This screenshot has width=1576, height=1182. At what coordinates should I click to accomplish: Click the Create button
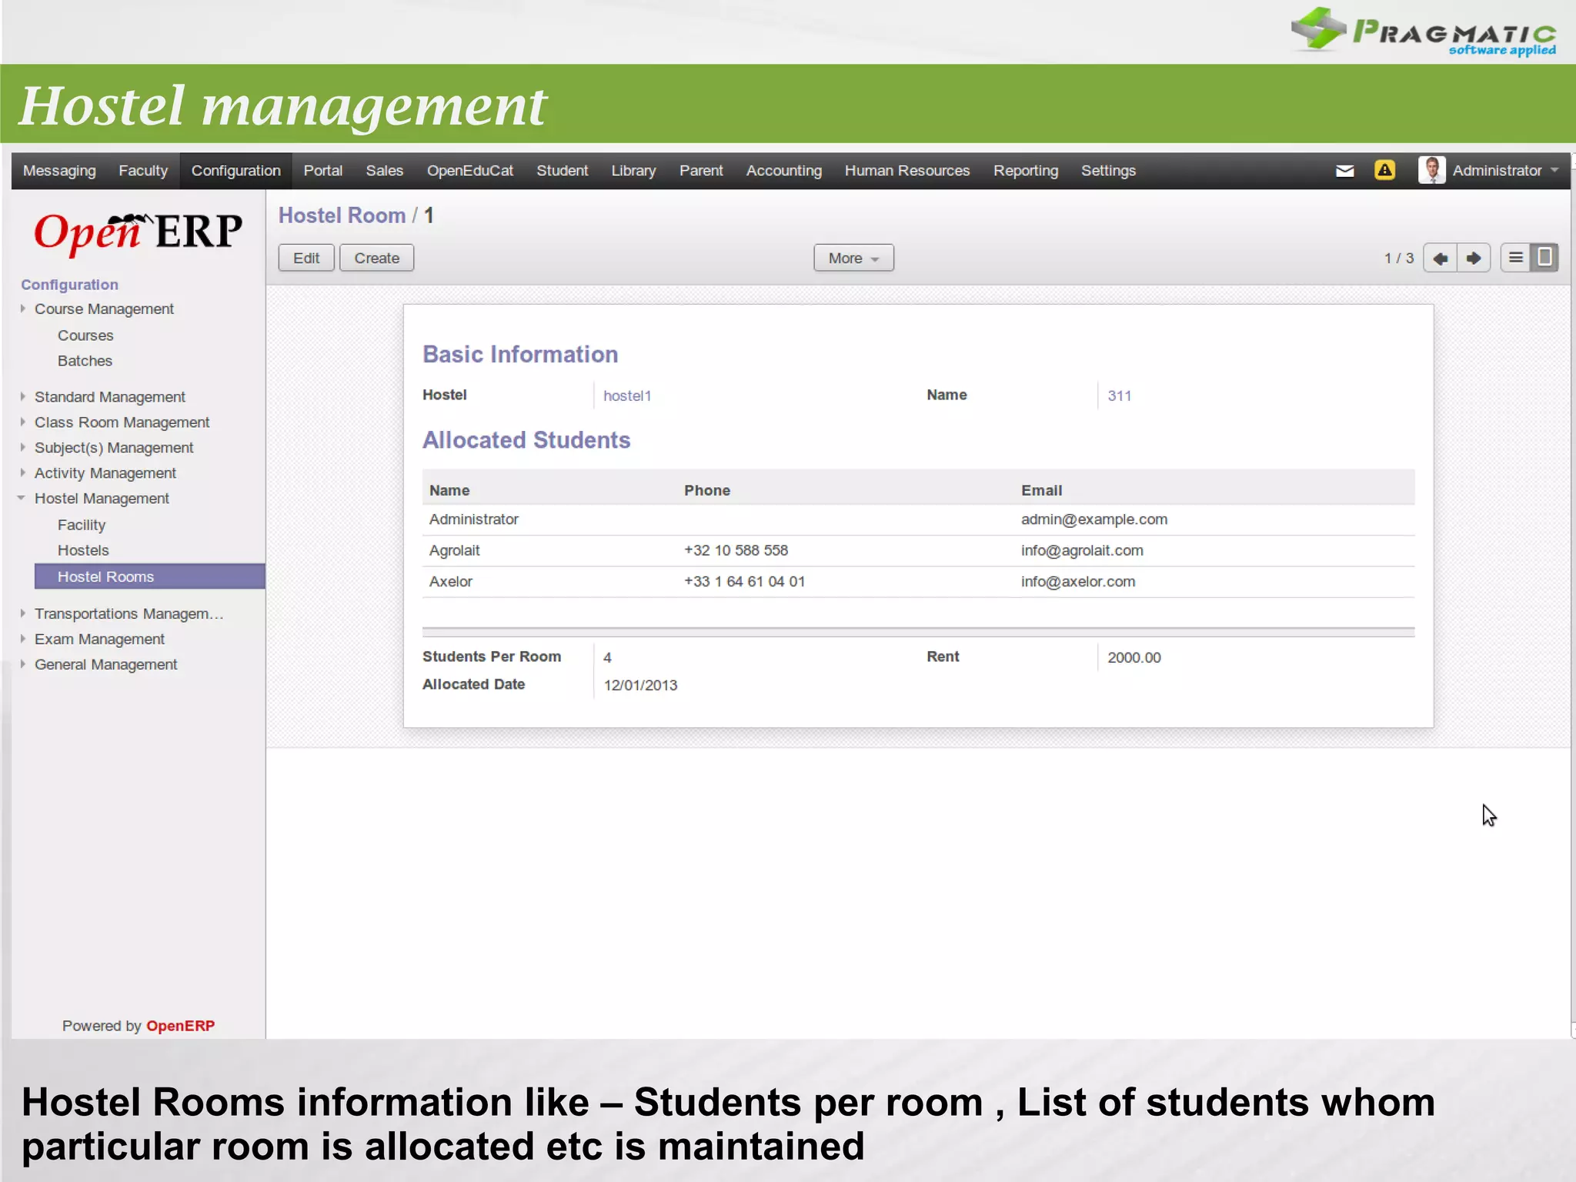click(377, 258)
